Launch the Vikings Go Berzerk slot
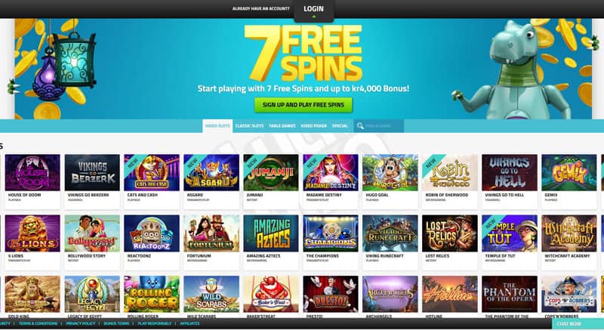 (x=92, y=173)
